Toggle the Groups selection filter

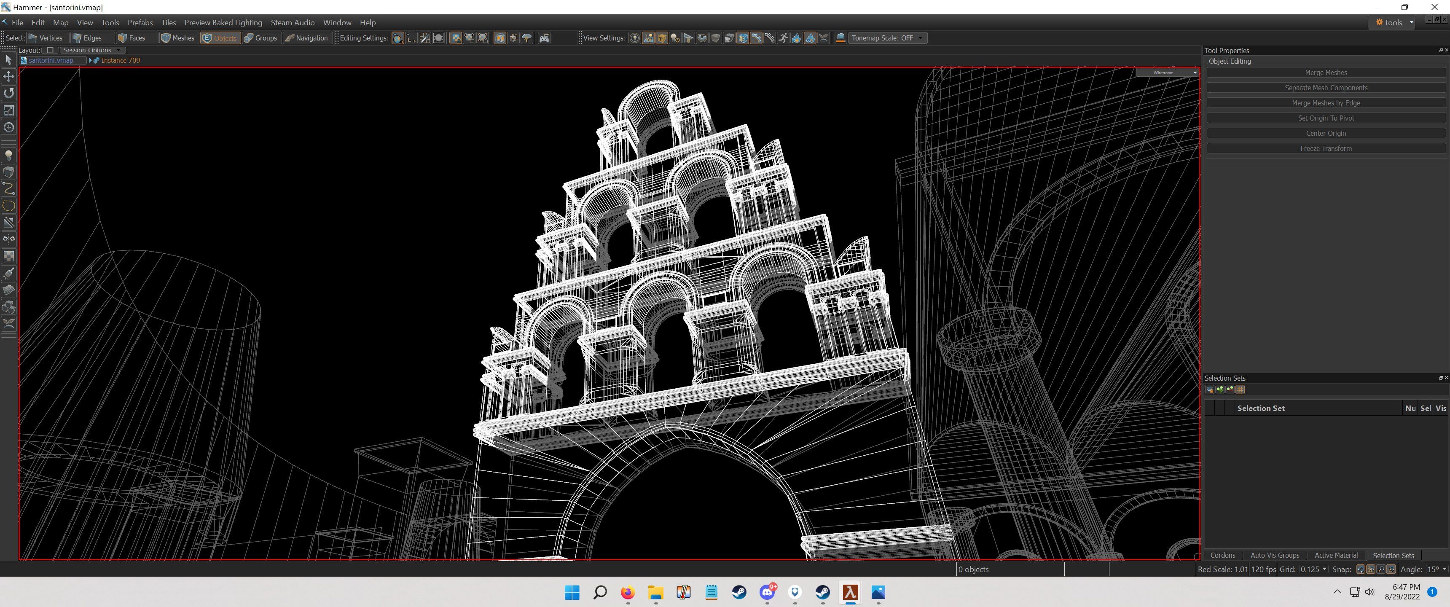263,38
